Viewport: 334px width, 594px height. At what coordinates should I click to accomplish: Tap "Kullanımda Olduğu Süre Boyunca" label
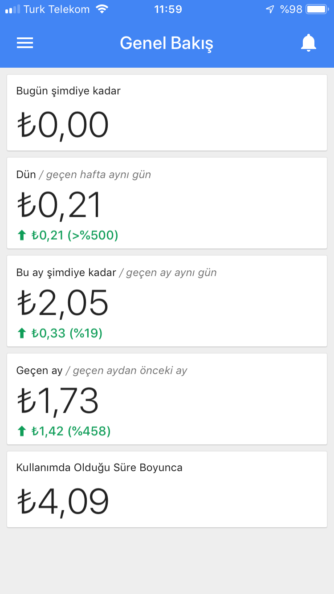pos(99,468)
